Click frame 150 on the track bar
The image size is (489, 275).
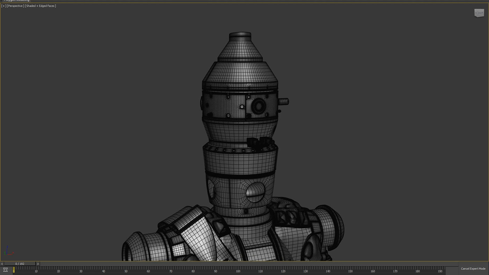[350, 271]
